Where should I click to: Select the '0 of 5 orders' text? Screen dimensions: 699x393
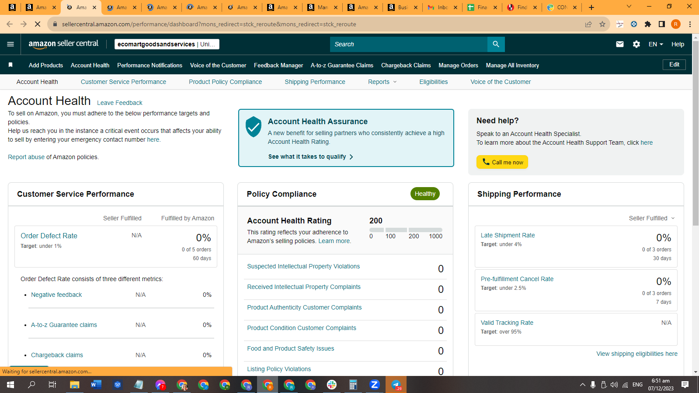tap(196, 250)
